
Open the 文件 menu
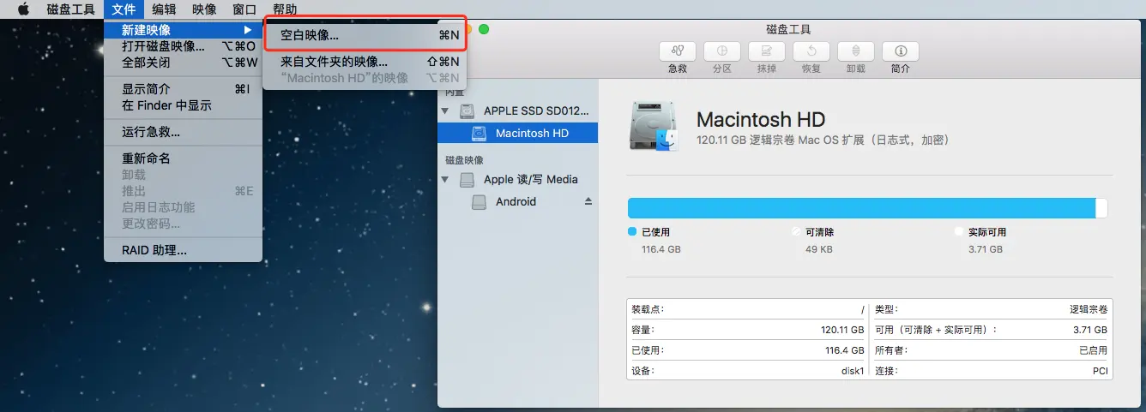(x=124, y=9)
